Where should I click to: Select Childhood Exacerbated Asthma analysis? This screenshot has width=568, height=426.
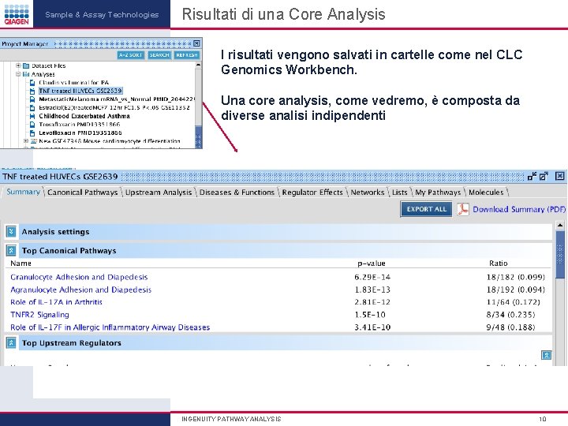(x=84, y=116)
